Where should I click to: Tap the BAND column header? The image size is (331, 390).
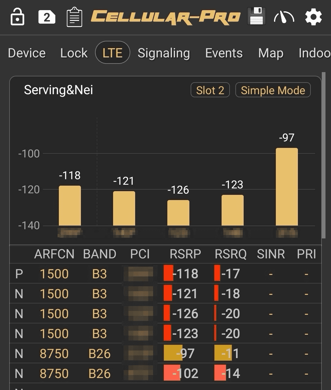(100, 254)
